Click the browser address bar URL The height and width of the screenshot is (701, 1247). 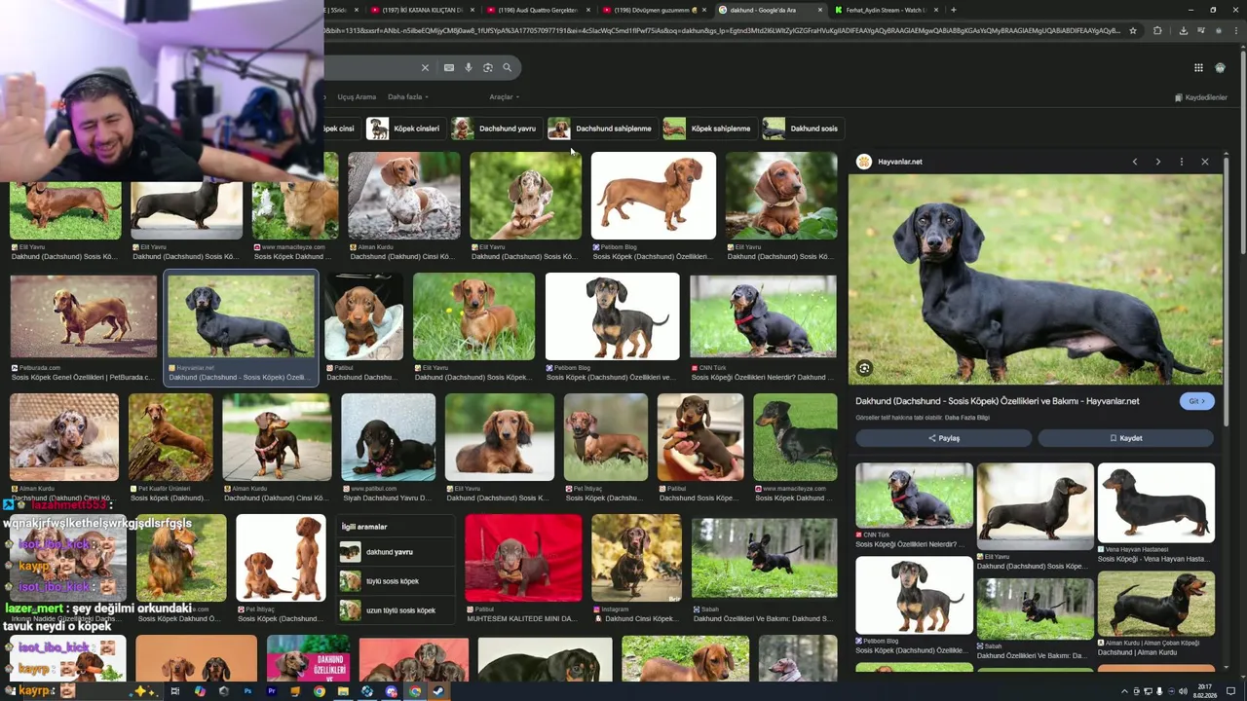point(721,30)
